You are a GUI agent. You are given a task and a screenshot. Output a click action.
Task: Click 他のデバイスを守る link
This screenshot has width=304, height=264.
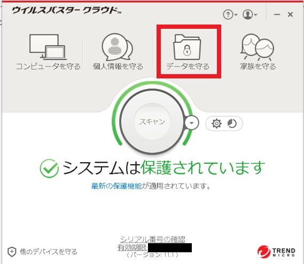pyautogui.click(x=49, y=252)
